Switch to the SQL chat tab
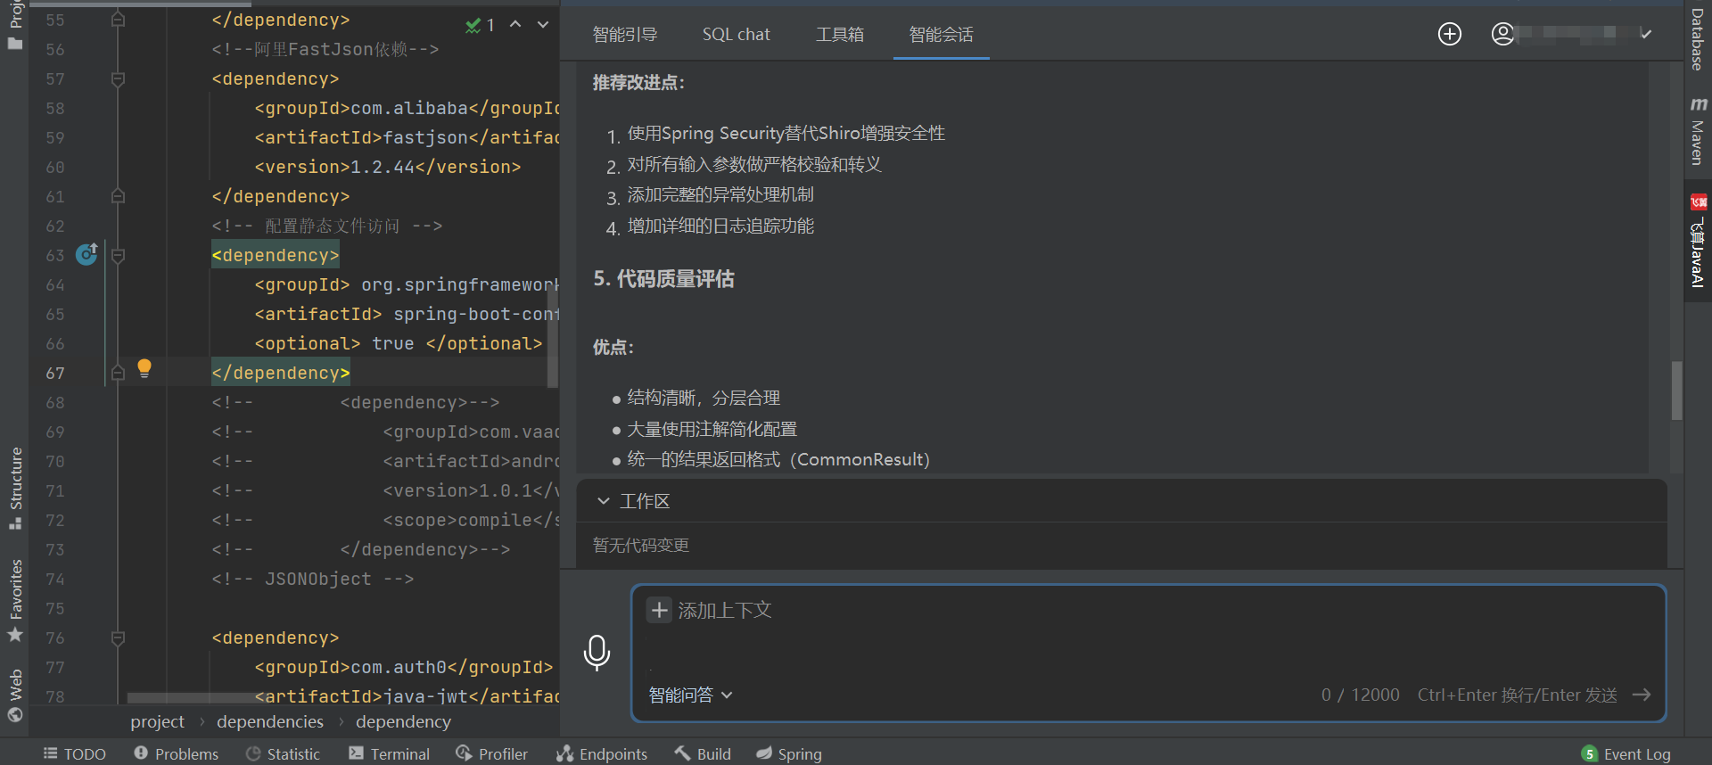 pos(736,34)
